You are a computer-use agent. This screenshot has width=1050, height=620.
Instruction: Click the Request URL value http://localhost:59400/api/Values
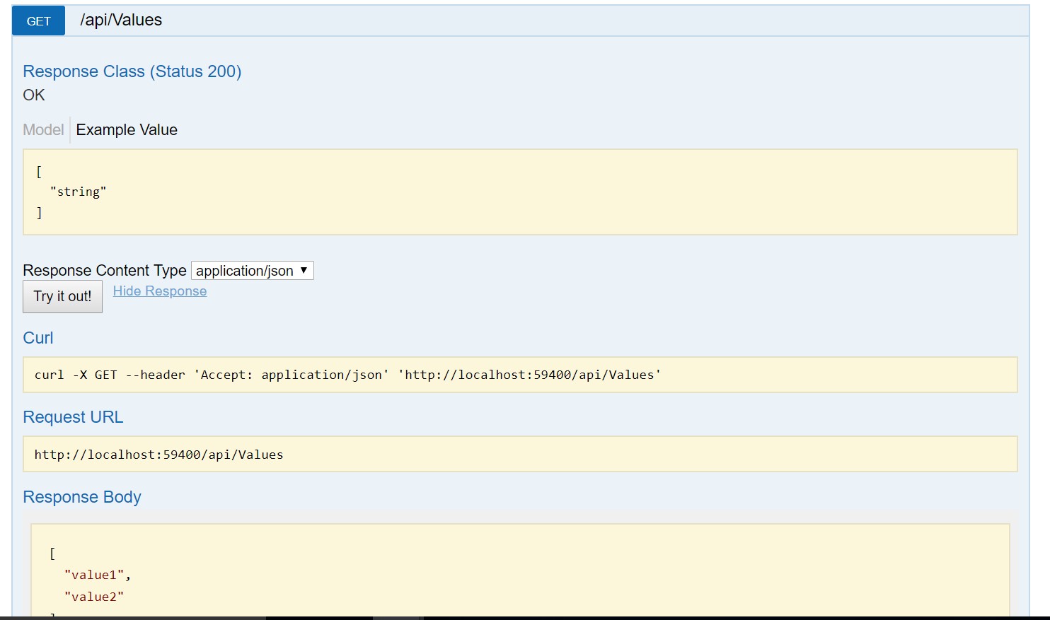[158, 455]
